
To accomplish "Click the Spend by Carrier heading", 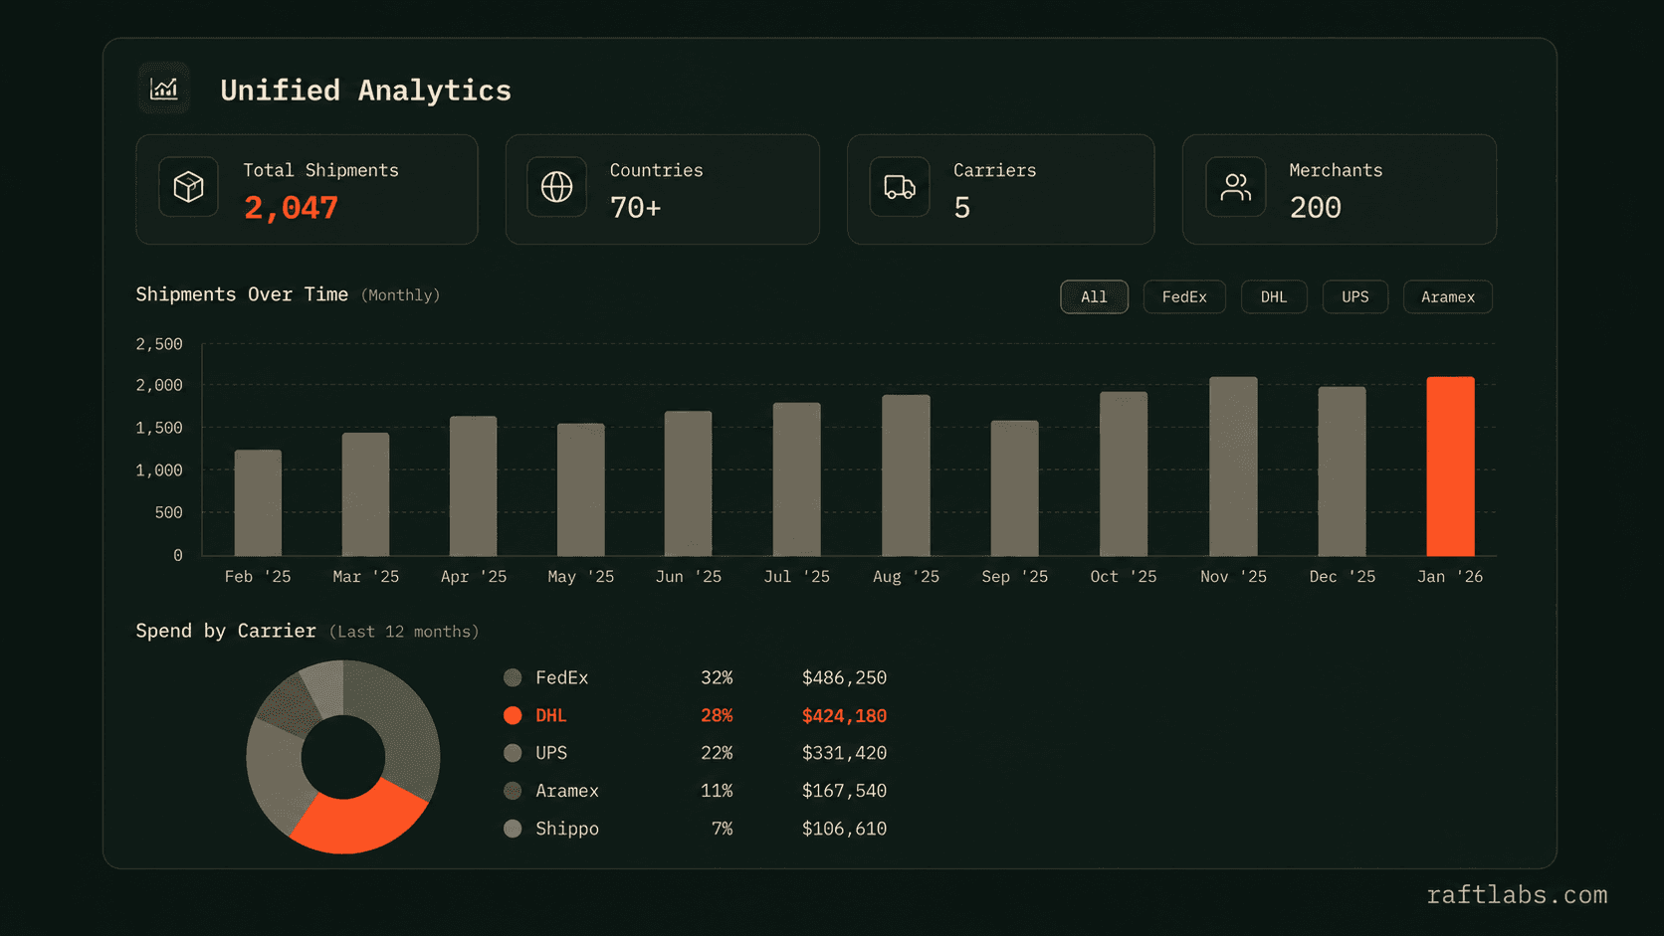I will (x=226, y=631).
